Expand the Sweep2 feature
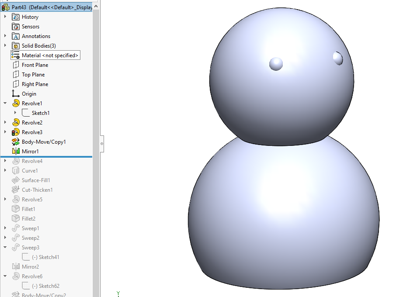 point(5,238)
